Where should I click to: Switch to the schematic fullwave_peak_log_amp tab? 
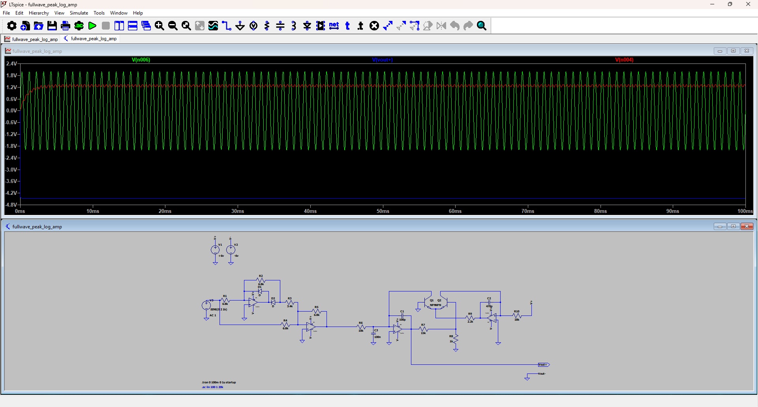pyautogui.click(x=90, y=39)
